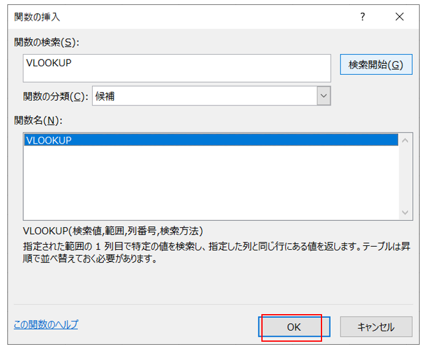This screenshot has height=354, width=427.
Task: Click empty area inside function name list
Action: click(209, 184)
